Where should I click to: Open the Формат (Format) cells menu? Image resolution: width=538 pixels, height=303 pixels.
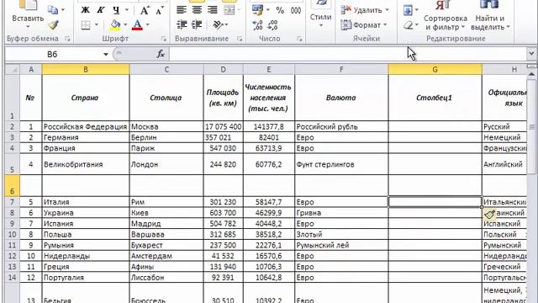pyautogui.click(x=364, y=25)
